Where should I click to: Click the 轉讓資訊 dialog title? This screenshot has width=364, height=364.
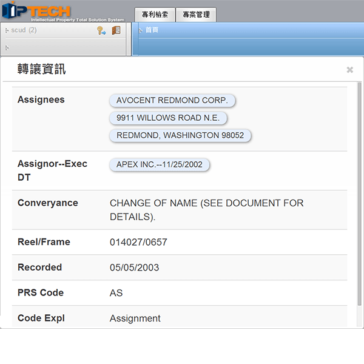[41, 69]
